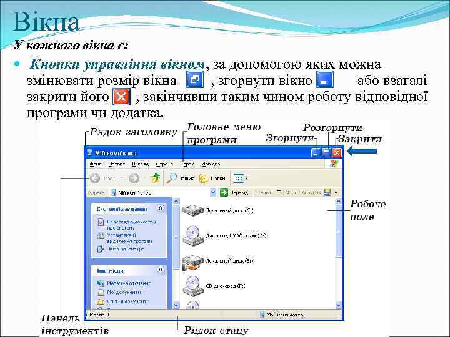Click left task pane scroll down arrow
The image size is (450, 337).
click(176, 305)
